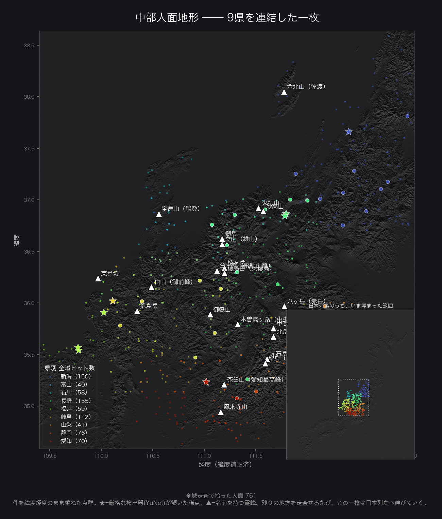Click the 茶臼山（愛知最高峰） label

256,379
